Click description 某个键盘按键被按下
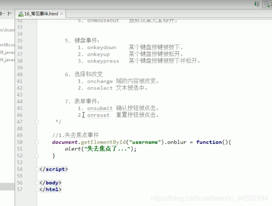 click(x=156, y=47)
